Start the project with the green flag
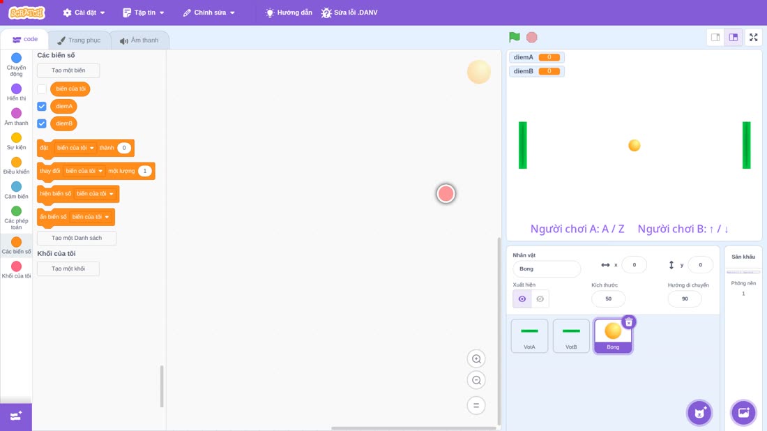 (514, 37)
